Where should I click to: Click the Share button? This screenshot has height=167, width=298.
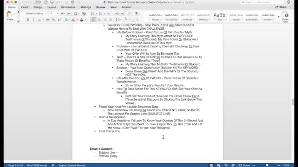[x=281, y=7]
